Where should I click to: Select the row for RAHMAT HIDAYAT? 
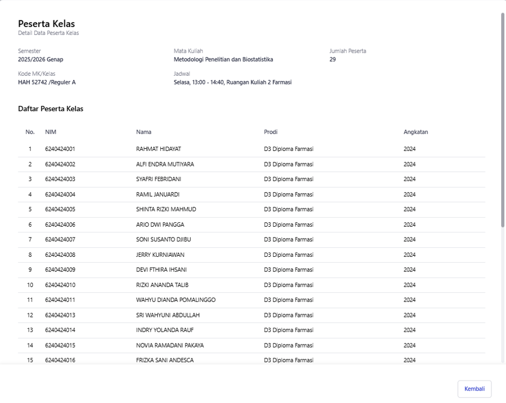pos(251,149)
